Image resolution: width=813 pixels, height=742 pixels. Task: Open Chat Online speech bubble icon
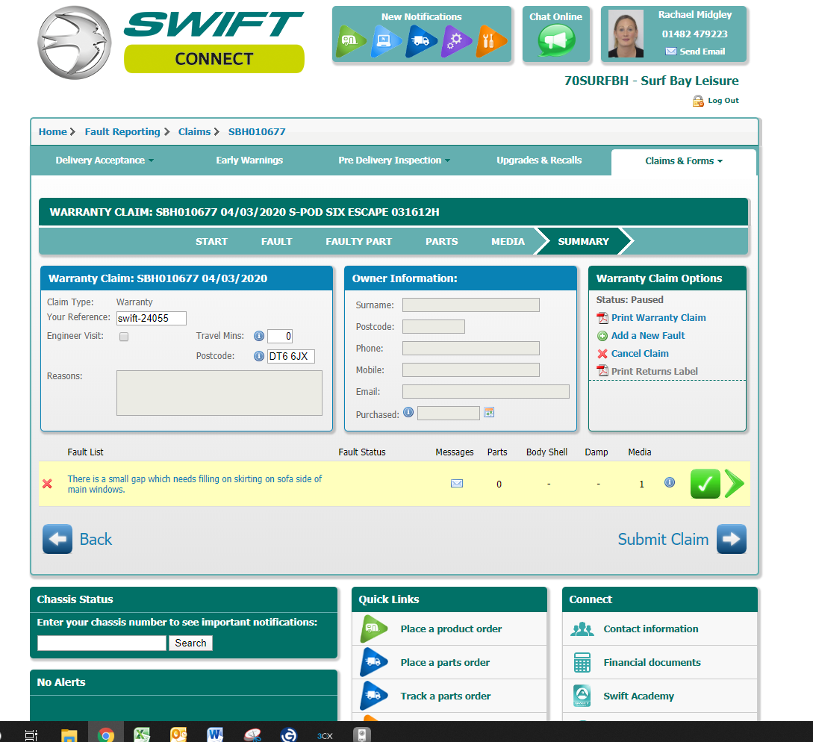point(556,40)
